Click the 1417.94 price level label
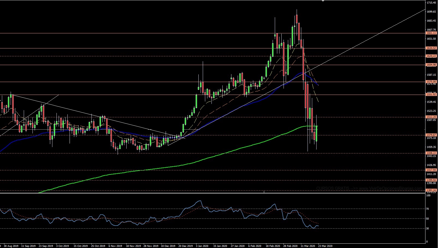438x248 pixels. 431,170
